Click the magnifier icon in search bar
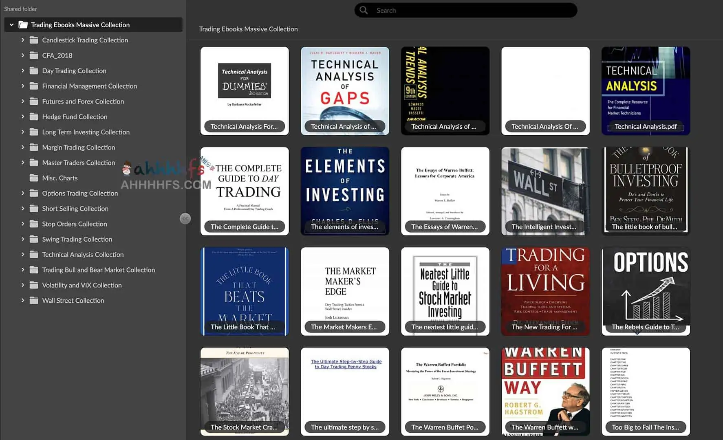Screen dimensions: 723x440 364,10
